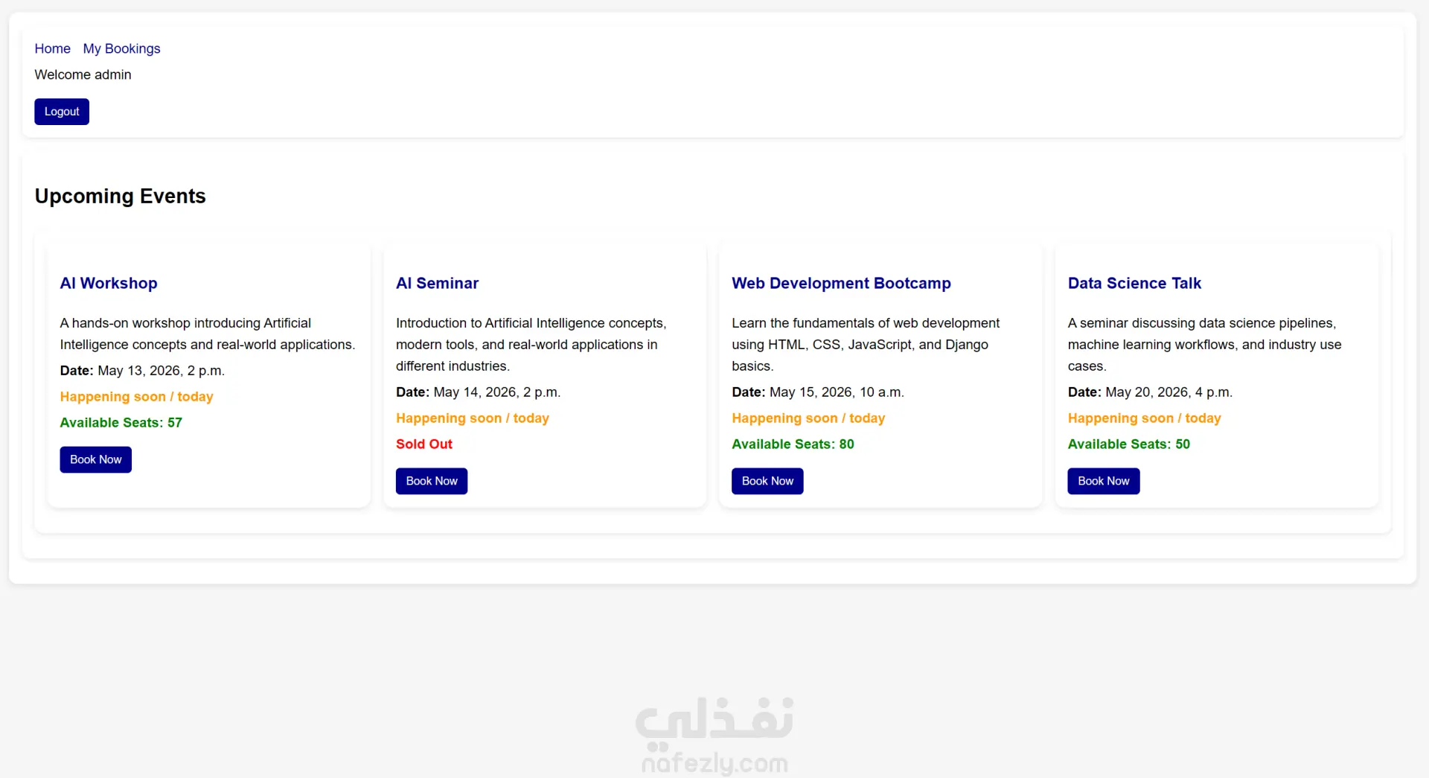
Task: Select the AI Seminar heading
Action: coord(437,283)
